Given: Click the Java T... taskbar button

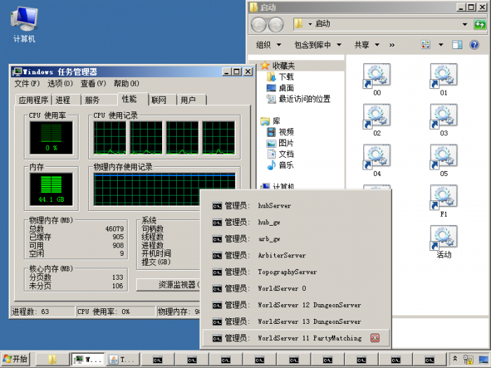Looking at the screenshot, I should coord(122,360).
